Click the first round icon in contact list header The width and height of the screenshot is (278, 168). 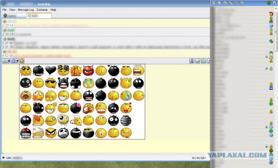[213, 3]
